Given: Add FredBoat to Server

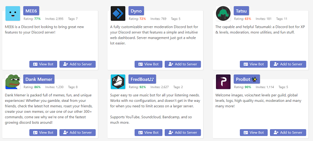Looking at the screenshot, I should coord(183,132).
